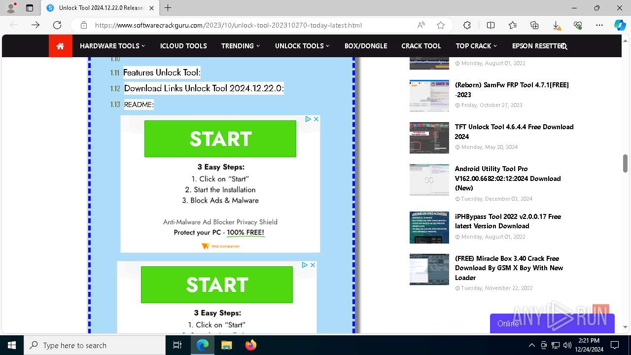The width and height of the screenshot is (631, 355).
Task: Open the CRACK TOOL menu item
Action: point(421,46)
